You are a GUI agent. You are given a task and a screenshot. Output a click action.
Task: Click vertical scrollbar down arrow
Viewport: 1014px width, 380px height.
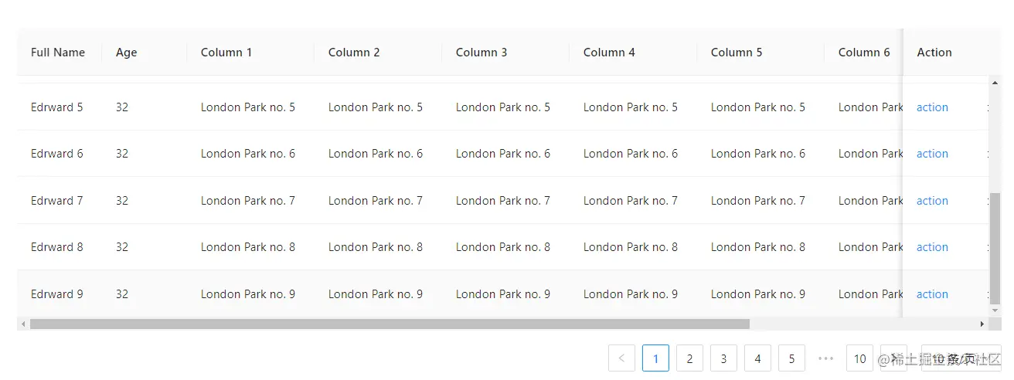(x=995, y=310)
